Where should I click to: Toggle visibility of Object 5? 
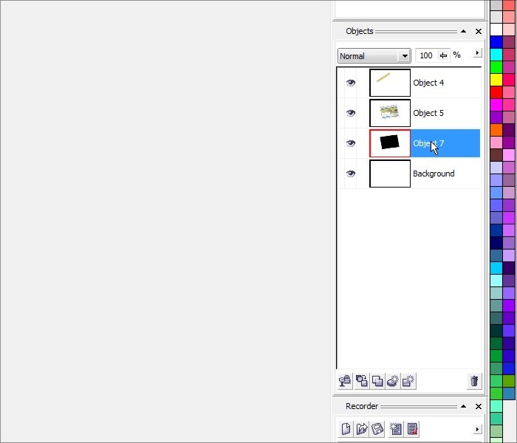[x=350, y=113]
